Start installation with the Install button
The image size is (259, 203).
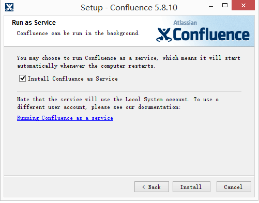coord(191,187)
